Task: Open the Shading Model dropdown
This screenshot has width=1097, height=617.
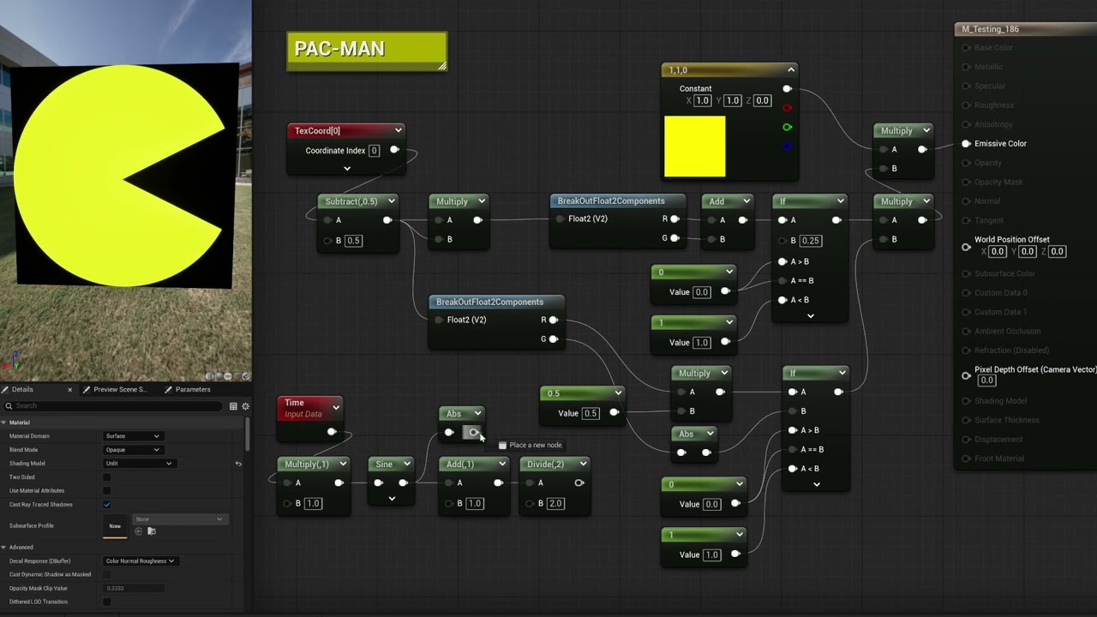Action: point(139,464)
